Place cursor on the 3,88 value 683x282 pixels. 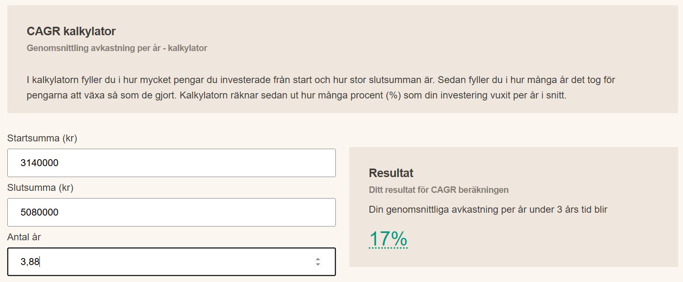30,262
